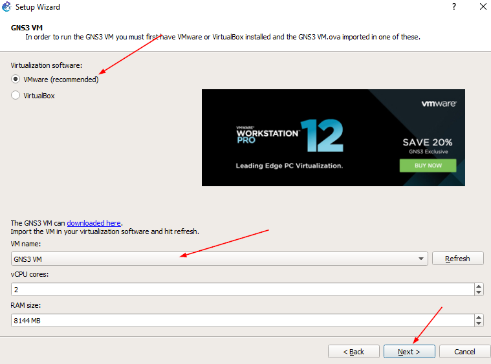The height and width of the screenshot is (364, 491).
Task: Open the VMware Workstation Pro 12 banner
Action: [333, 138]
